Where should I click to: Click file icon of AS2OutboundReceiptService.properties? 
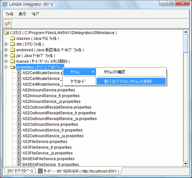pos(19,107)
